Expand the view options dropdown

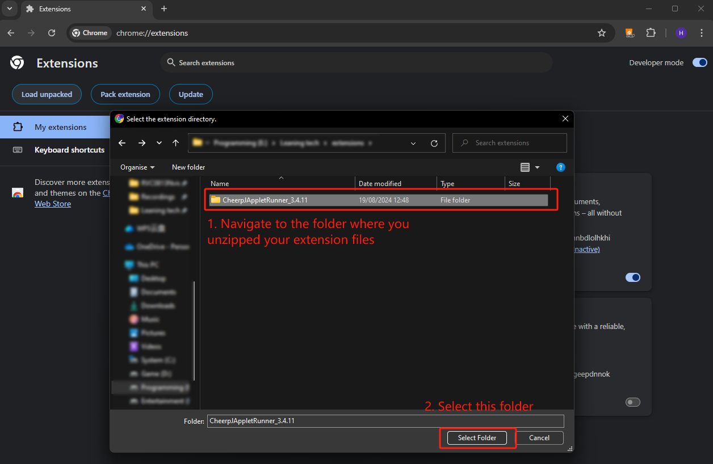click(x=538, y=167)
